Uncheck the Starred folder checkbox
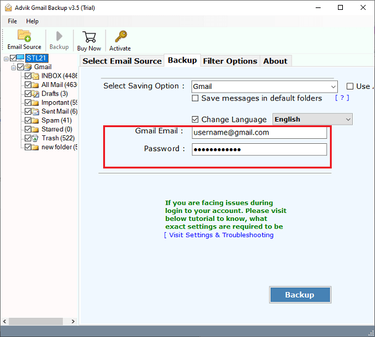Image resolution: width=375 pixels, height=337 pixels. coord(28,129)
